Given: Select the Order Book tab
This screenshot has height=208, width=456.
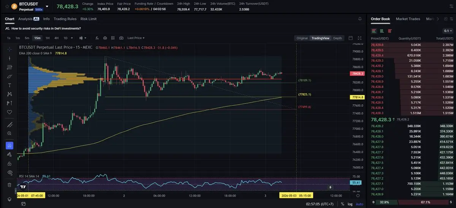Looking at the screenshot, I should pyautogui.click(x=380, y=19).
